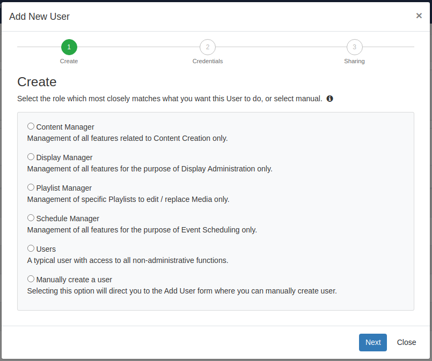Click the green step 1 circle
Viewport: 432px width, 361px height.
tap(69, 47)
